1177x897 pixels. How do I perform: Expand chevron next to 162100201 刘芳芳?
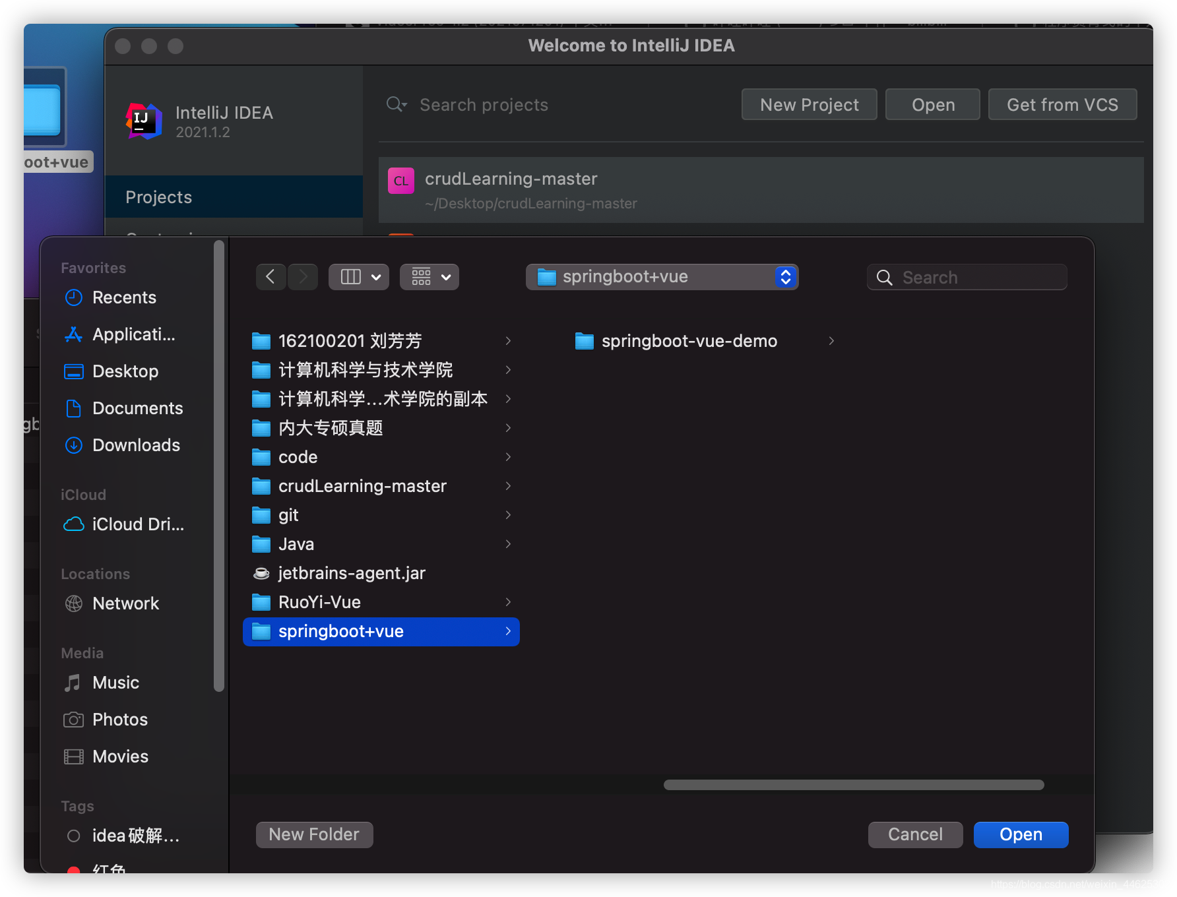click(508, 341)
